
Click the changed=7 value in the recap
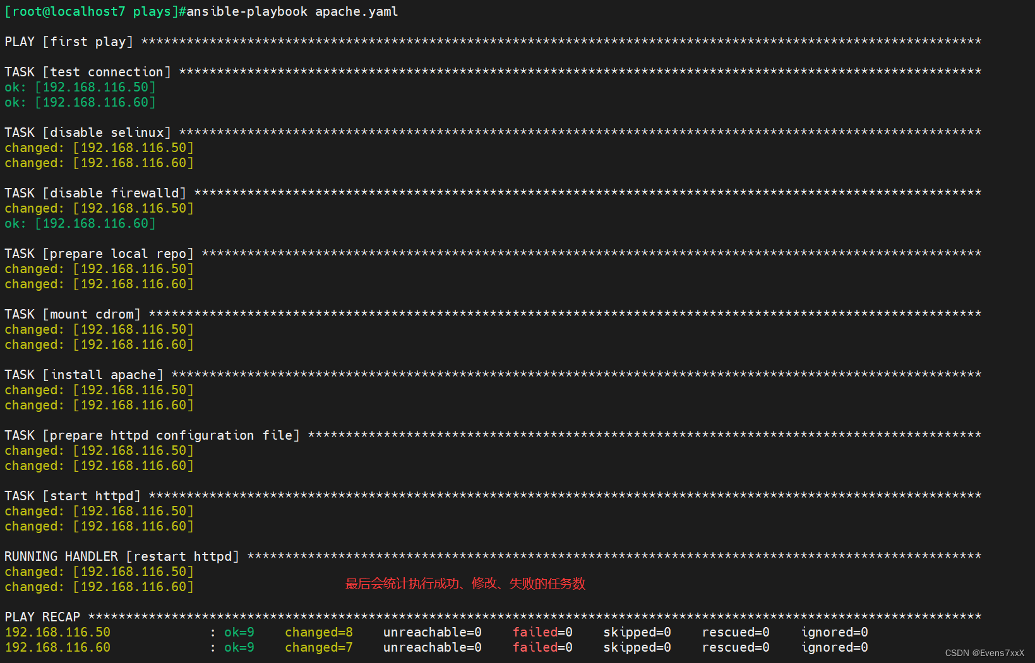coord(318,647)
